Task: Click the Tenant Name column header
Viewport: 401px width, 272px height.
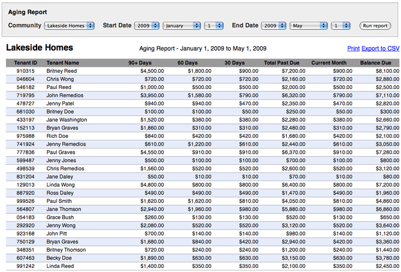Action: pos(63,63)
